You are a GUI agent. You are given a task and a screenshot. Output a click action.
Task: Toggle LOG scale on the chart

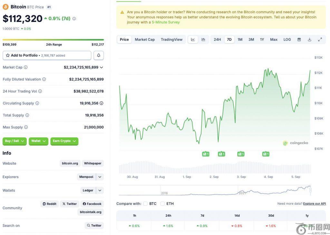287,39
